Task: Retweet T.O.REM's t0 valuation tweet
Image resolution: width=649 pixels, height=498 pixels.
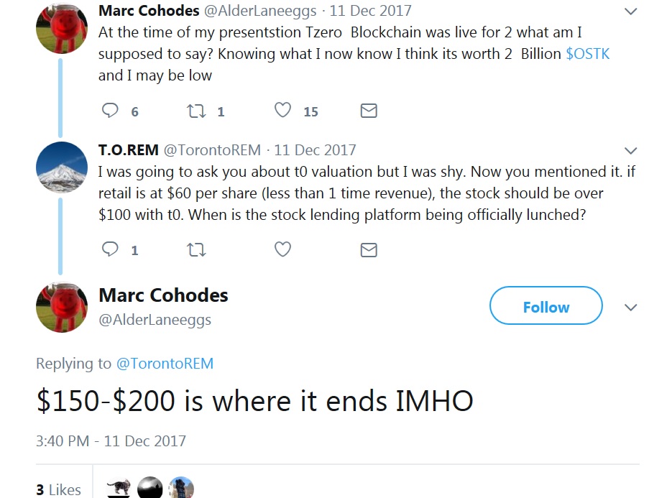Action: pyautogui.click(x=195, y=249)
